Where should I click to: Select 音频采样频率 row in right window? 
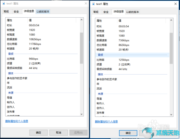(132, 69)
